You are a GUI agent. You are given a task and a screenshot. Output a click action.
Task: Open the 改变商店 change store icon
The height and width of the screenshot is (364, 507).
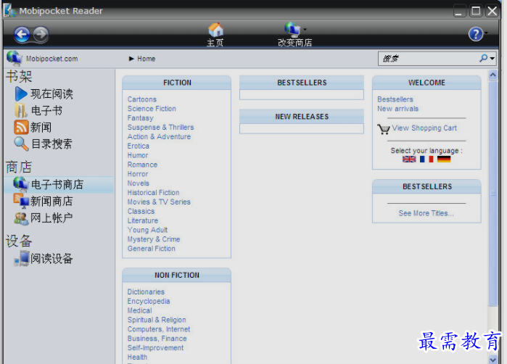click(x=292, y=30)
